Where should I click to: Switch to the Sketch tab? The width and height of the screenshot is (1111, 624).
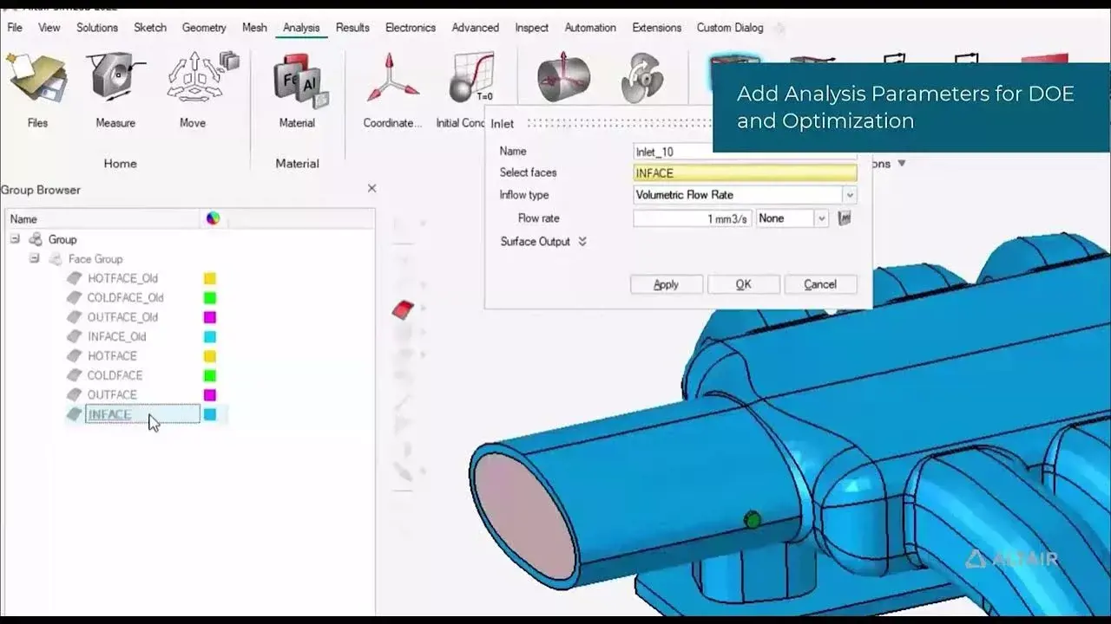150,28
